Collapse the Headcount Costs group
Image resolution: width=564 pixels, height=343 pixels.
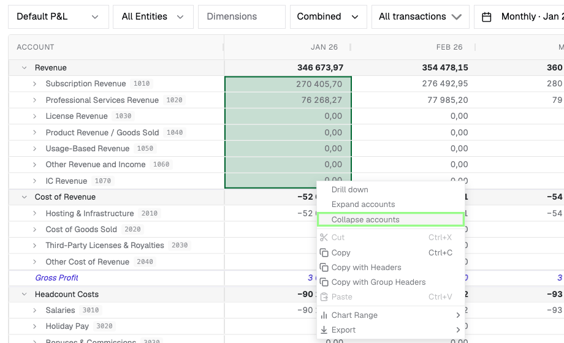24,294
